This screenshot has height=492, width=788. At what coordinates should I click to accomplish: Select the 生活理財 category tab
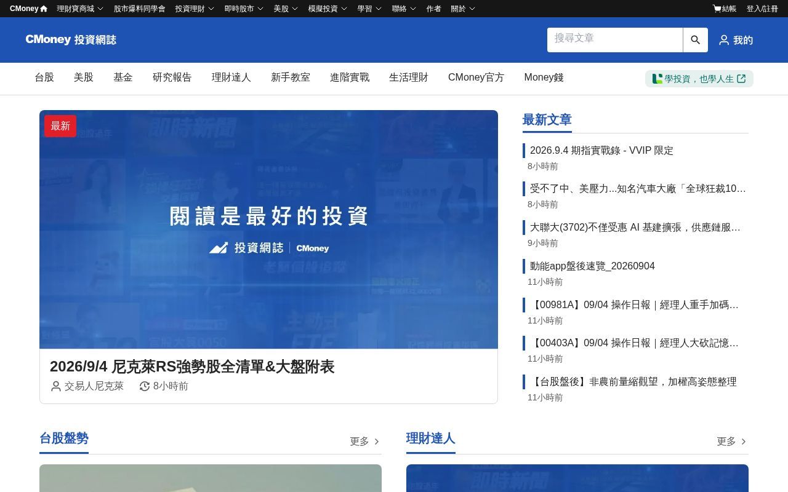point(409,77)
